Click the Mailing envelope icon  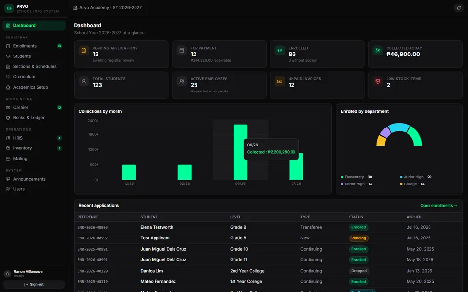coord(8,159)
